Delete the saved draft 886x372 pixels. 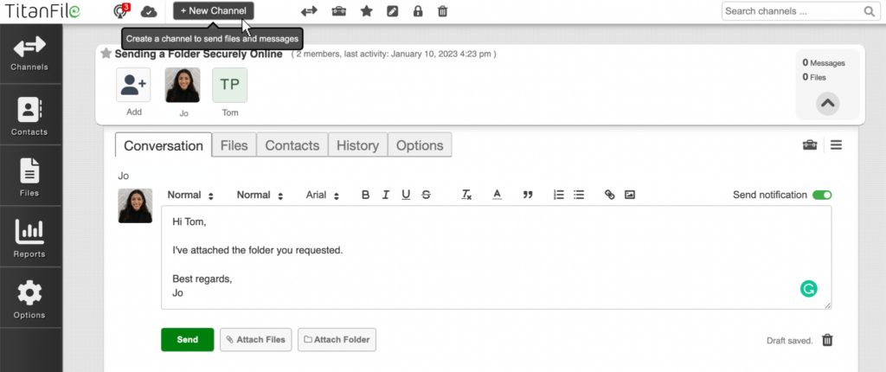tap(827, 340)
